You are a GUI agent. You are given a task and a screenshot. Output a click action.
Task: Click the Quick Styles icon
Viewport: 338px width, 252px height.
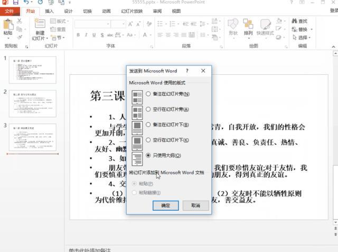tap(265, 24)
